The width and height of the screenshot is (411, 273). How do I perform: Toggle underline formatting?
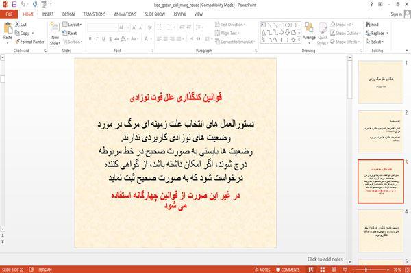103,39
